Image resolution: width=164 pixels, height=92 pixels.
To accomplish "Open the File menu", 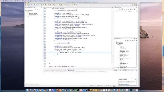I will click(11, 1).
